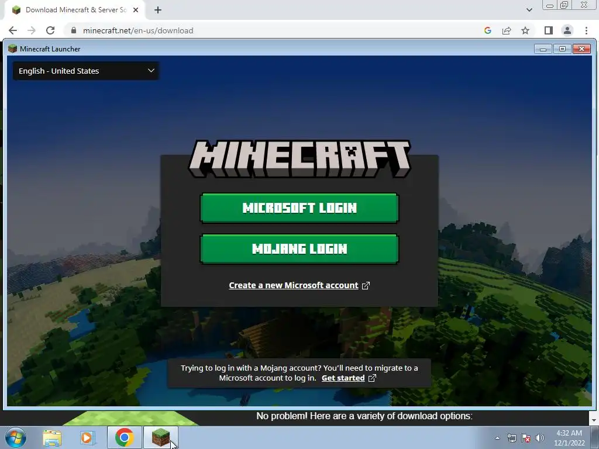Open volume control in system tray
This screenshot has height=449, width=599.
point(540,438)
